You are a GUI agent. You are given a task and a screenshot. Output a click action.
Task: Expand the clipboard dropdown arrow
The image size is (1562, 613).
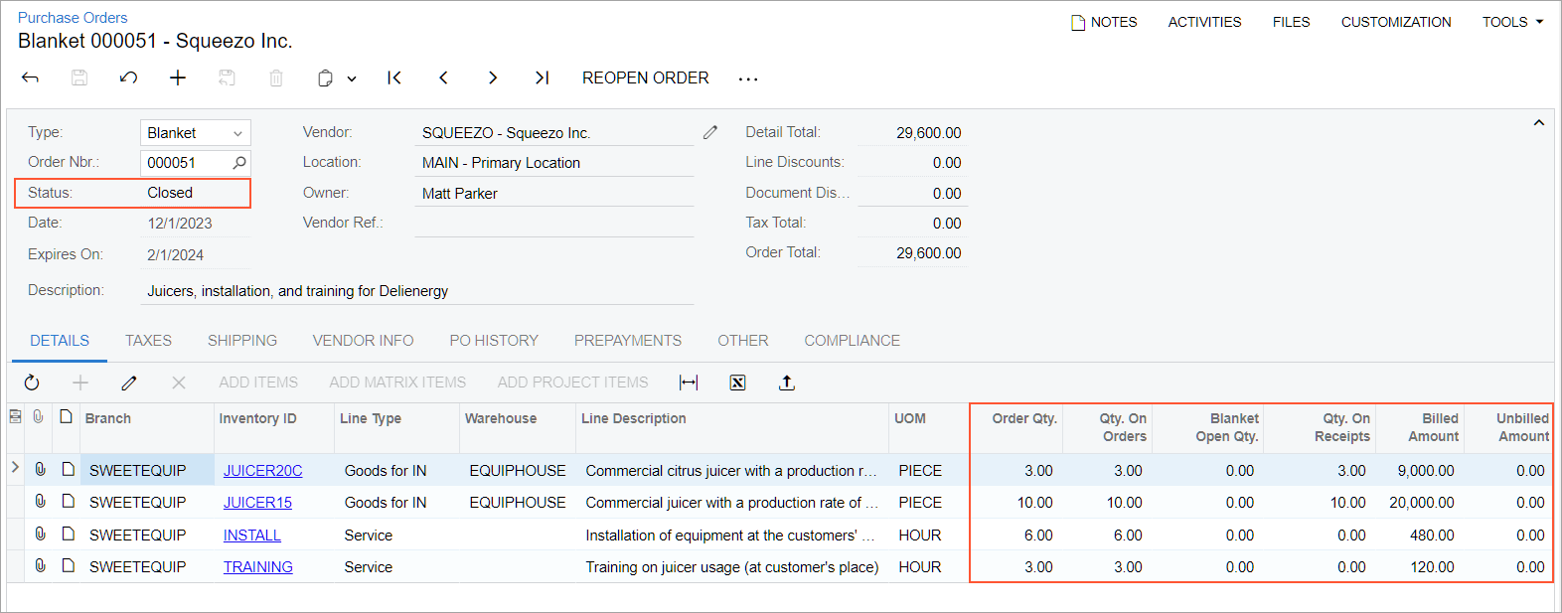coord(352,78)
